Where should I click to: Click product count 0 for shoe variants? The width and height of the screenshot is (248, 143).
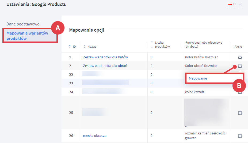(151, 57)
